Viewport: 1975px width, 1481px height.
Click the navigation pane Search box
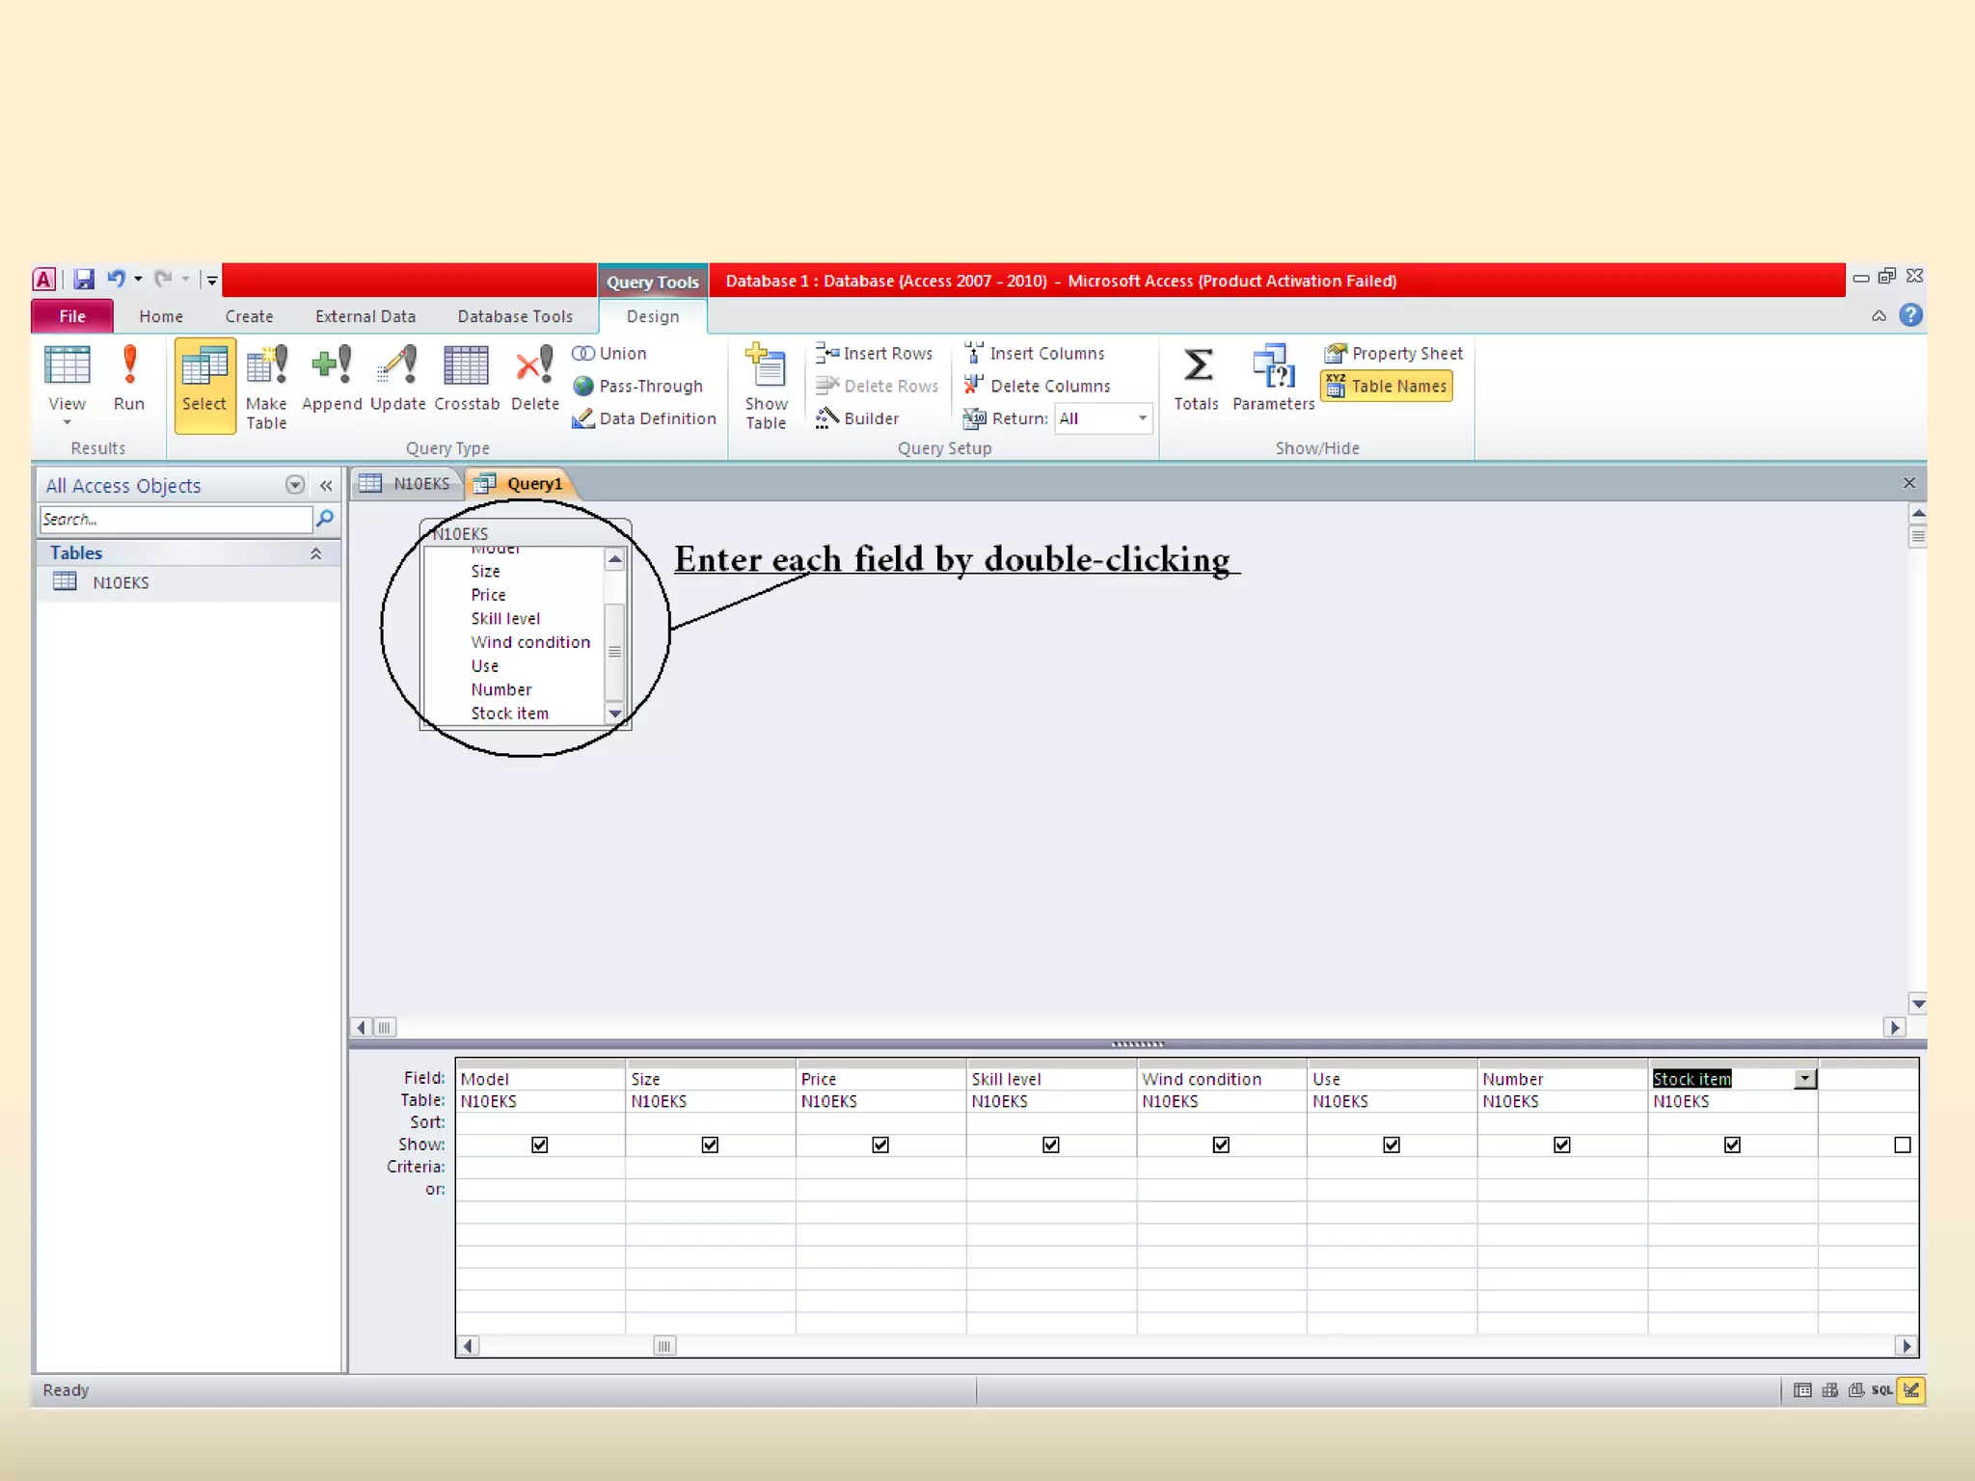coord(176,519)
